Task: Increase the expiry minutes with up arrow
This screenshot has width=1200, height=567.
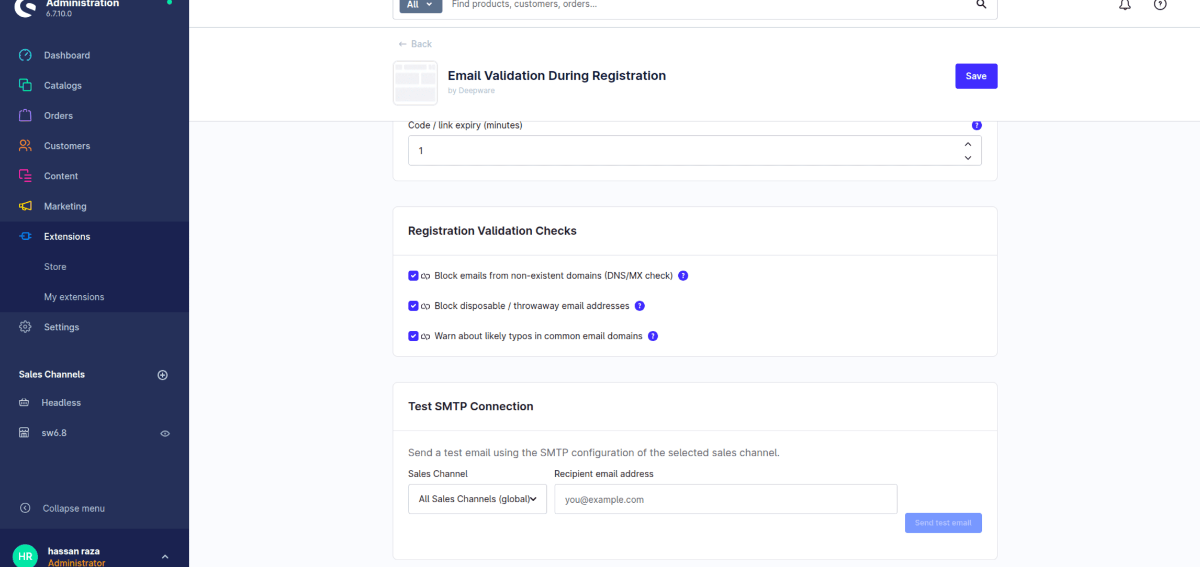Action: click(968, 144)
